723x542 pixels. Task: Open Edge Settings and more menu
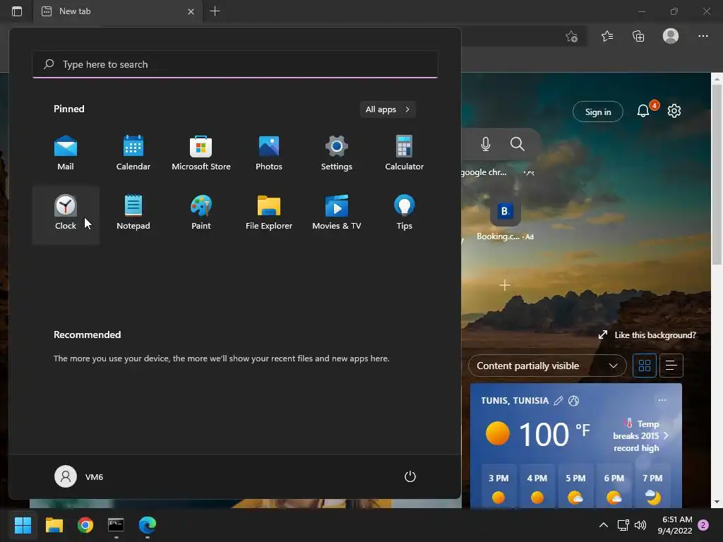[x=703, y=36]
